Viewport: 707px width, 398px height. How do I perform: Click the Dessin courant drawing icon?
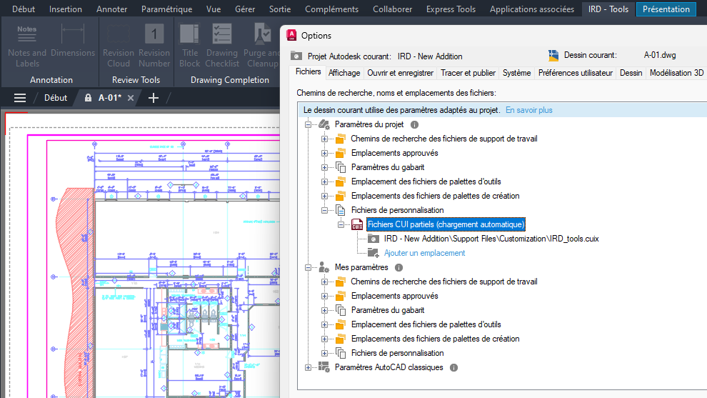tap(553, 56)
